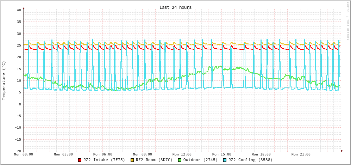Click the 'Mon 18:00' time axis label
The height and width of the screenshot is (165, 351).
pyautogui.click(x=261, y=154)
